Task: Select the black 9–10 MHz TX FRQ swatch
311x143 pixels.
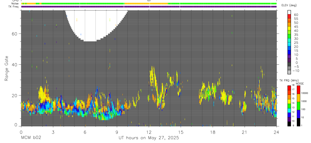Action: (289, 124)
